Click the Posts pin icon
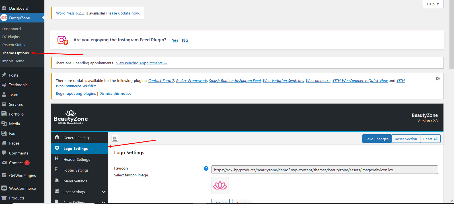Viewport: 454px width, 204px height. pos(4,75)
